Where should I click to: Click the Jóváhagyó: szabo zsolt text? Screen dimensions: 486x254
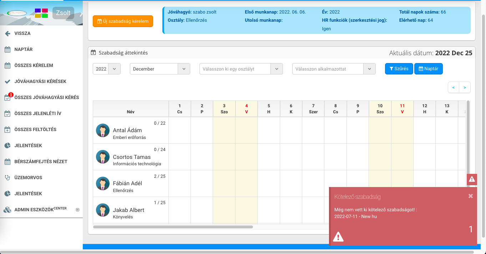(192, 12)
